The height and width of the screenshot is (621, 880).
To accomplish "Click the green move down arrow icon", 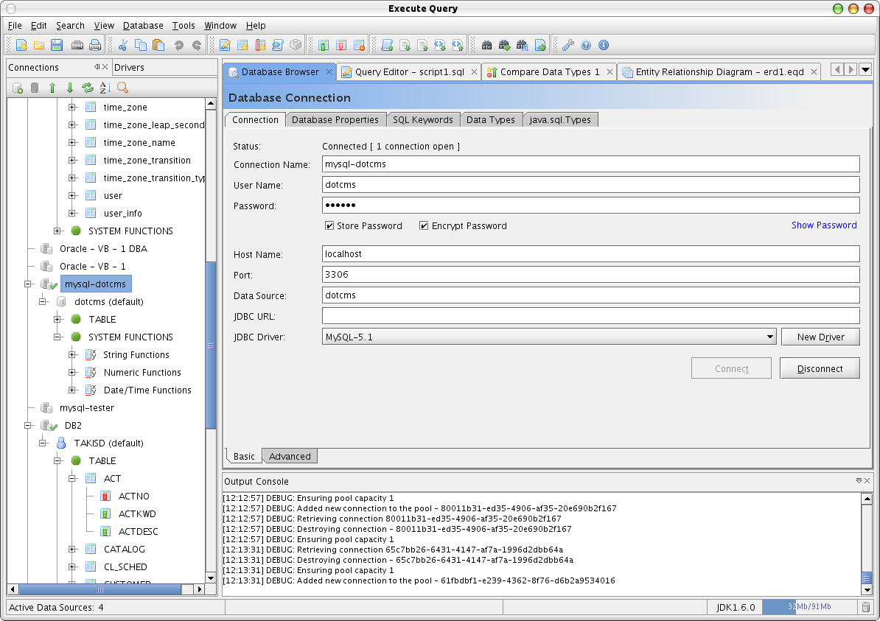I will pyautogui.click(x=69, y=88).
